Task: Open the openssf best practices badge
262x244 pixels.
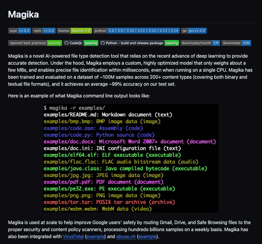Action: [x=35, y=43]
